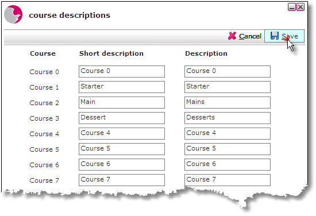
Task: Click the 'Course 0' row label
Action: pos(44,72)
